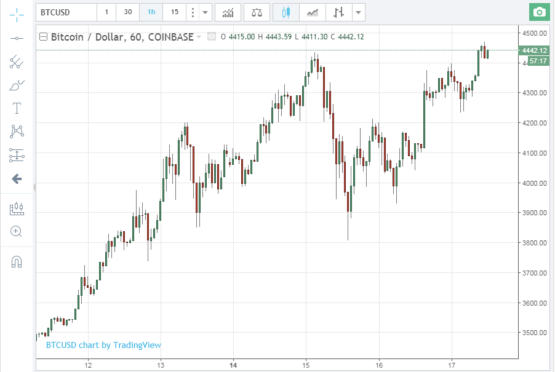Select the pitchfork drawing tool
Viewport: 555px width, 372px height.
pyautogui.click(x=17, y=62)
